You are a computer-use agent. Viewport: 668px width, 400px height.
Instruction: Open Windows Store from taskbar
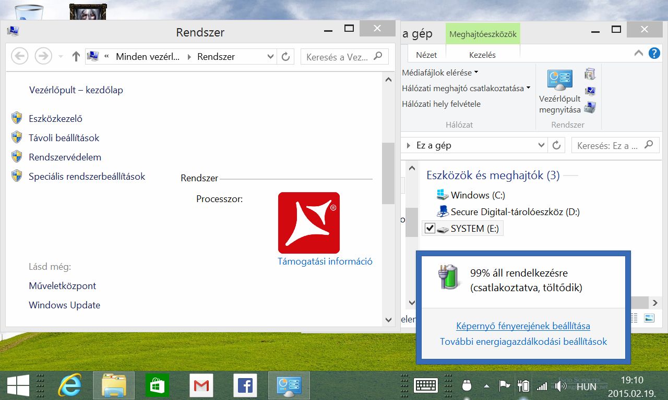tap(158, 385)
